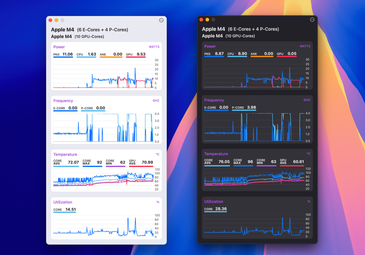Click GPU 9.53 reading in light window
This screenshot has width=365, height=255.
[x=136, y=55]
